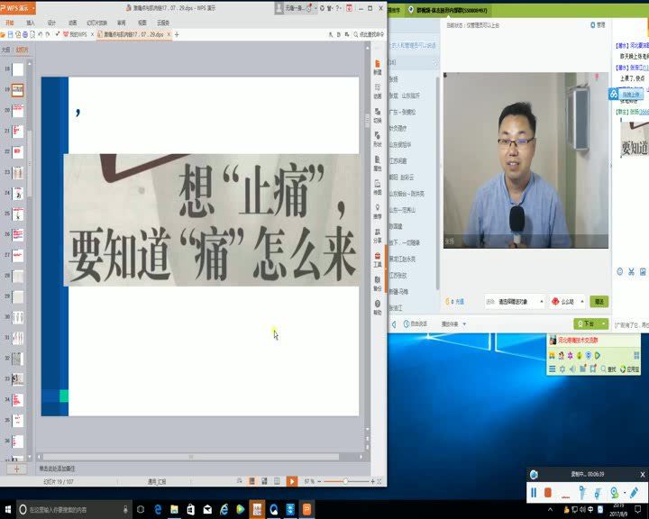The width and height of the screenshot is (649, 519).
Task: Select slide thumbnail 23
Action: click(18, 173)
